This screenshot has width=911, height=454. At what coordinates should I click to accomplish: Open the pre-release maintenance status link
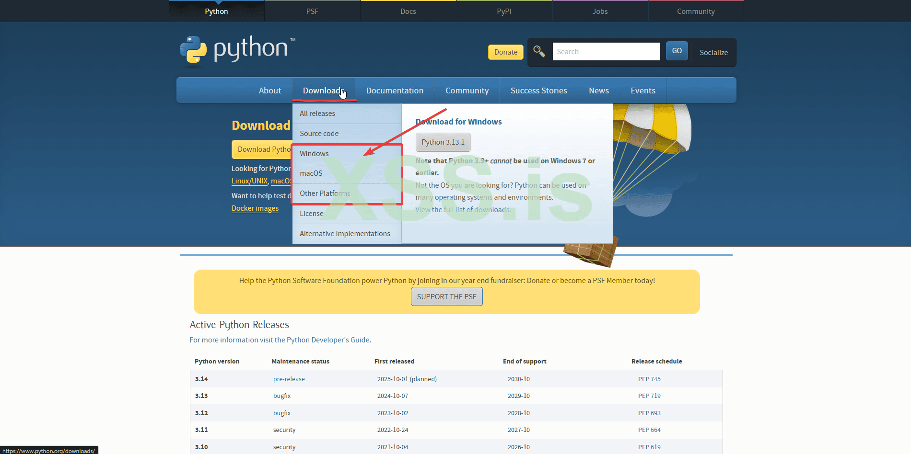[x=289, y=379]
